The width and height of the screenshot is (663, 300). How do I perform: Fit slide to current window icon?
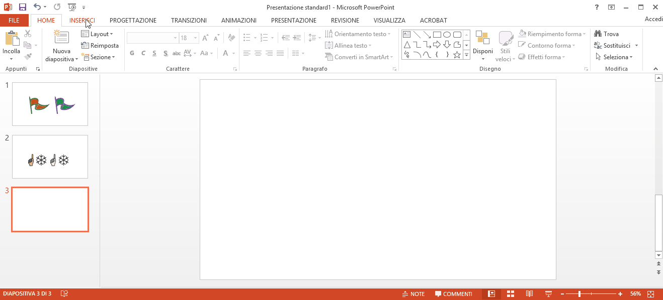[x=650, y=294]
